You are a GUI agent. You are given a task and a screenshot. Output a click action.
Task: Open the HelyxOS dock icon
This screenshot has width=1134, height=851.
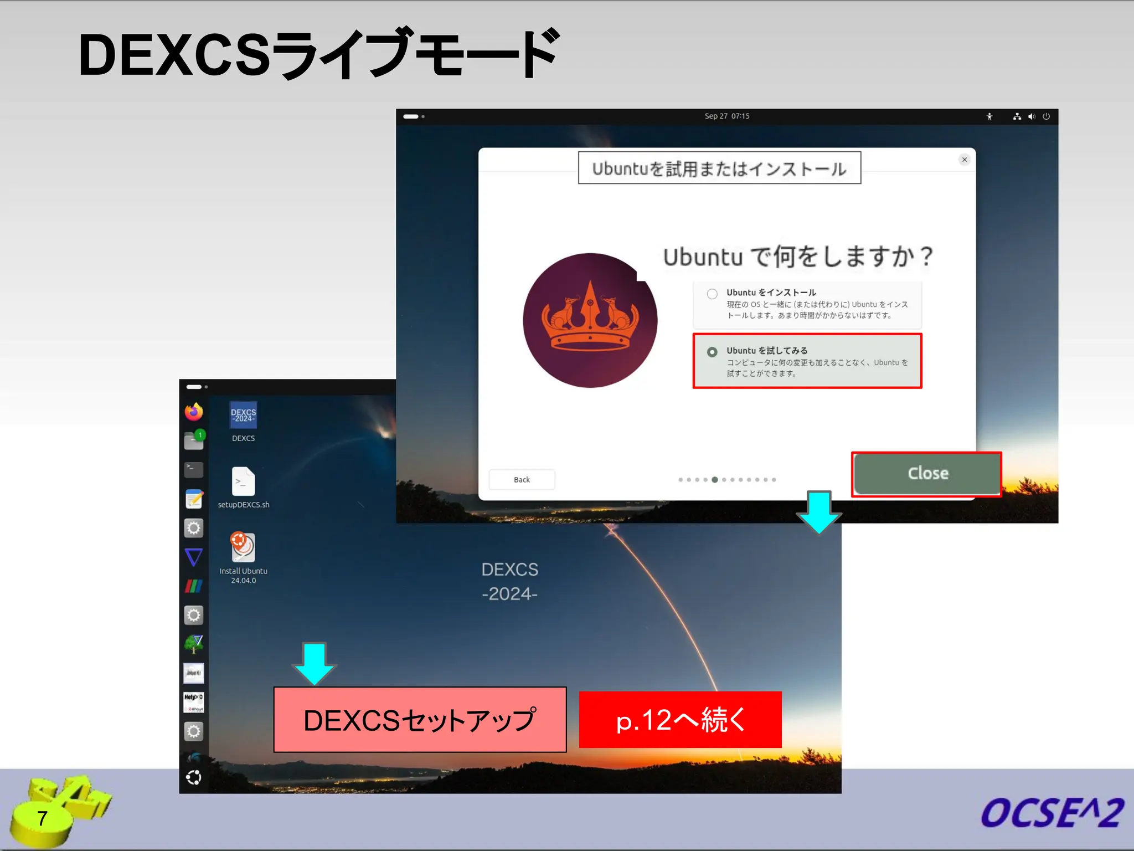(194, 702)
